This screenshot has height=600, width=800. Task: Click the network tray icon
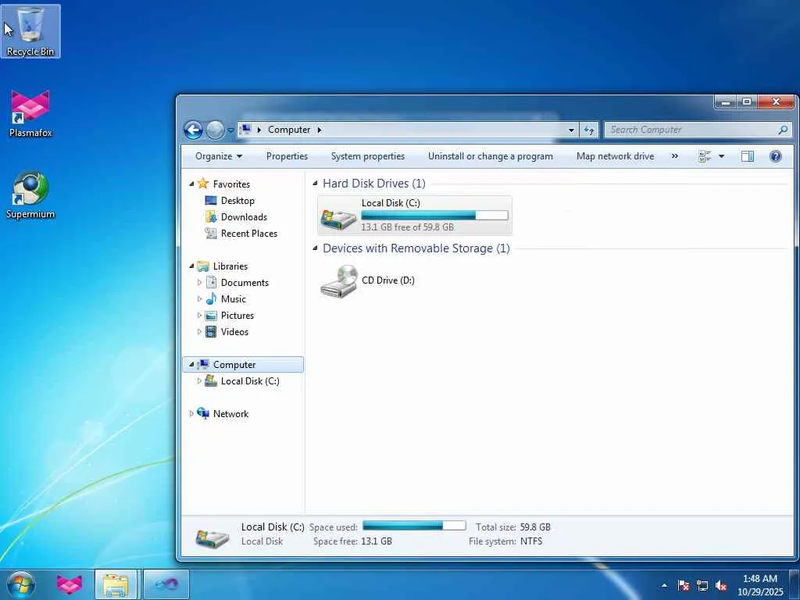point(702,585)
